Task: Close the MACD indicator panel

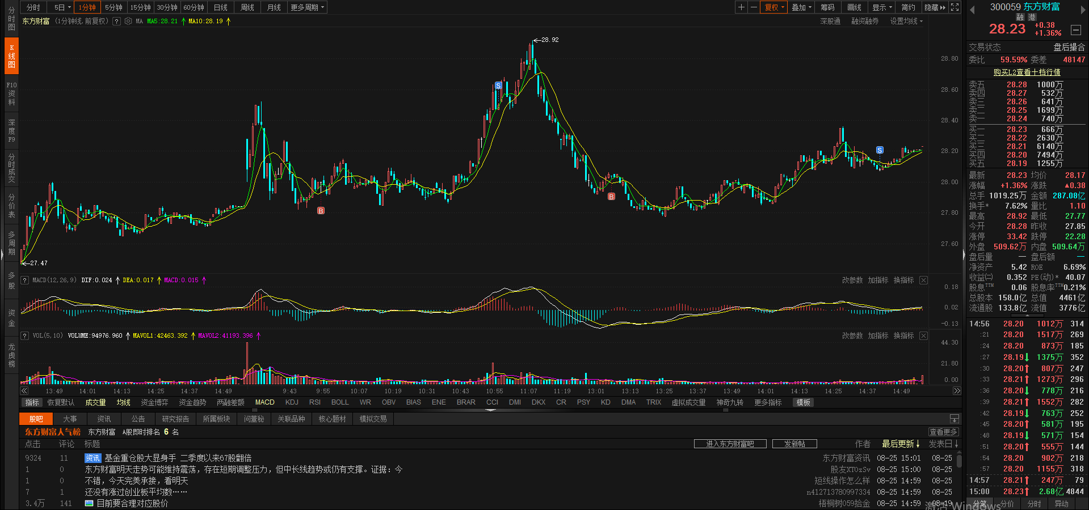Action: [x=923, y=280]
